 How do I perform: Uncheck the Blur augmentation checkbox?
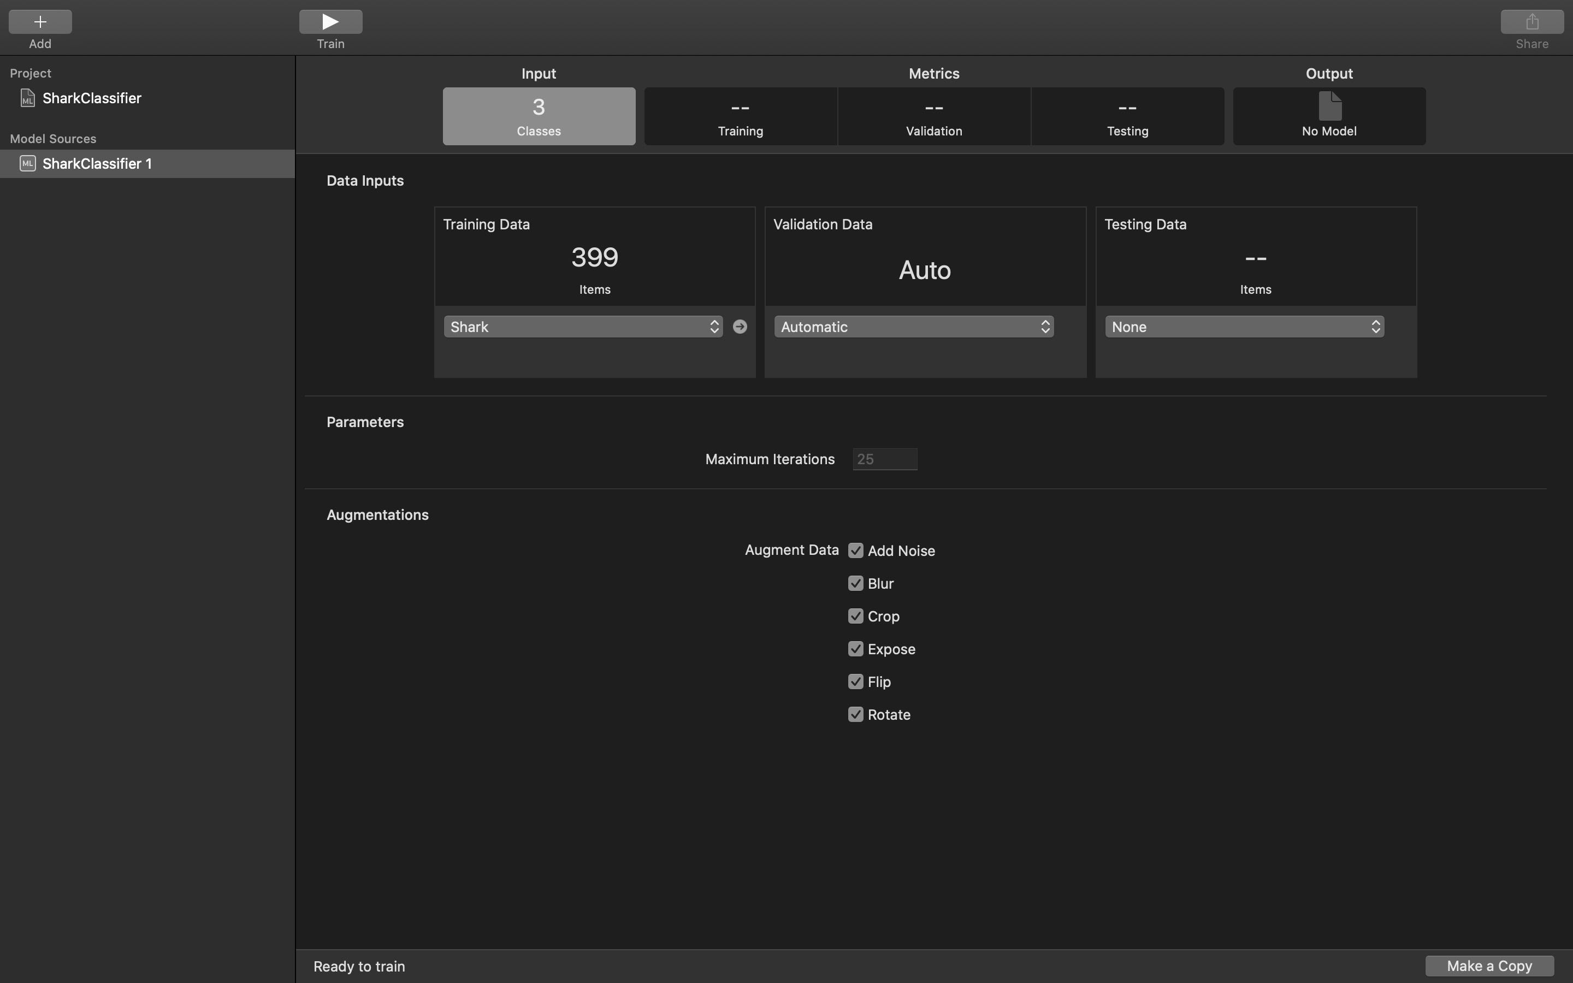tap(855, 583)
